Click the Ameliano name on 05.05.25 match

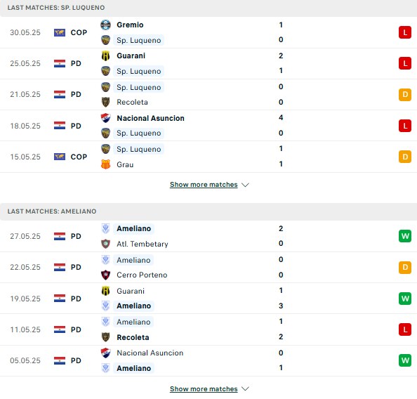coord(134,368)
